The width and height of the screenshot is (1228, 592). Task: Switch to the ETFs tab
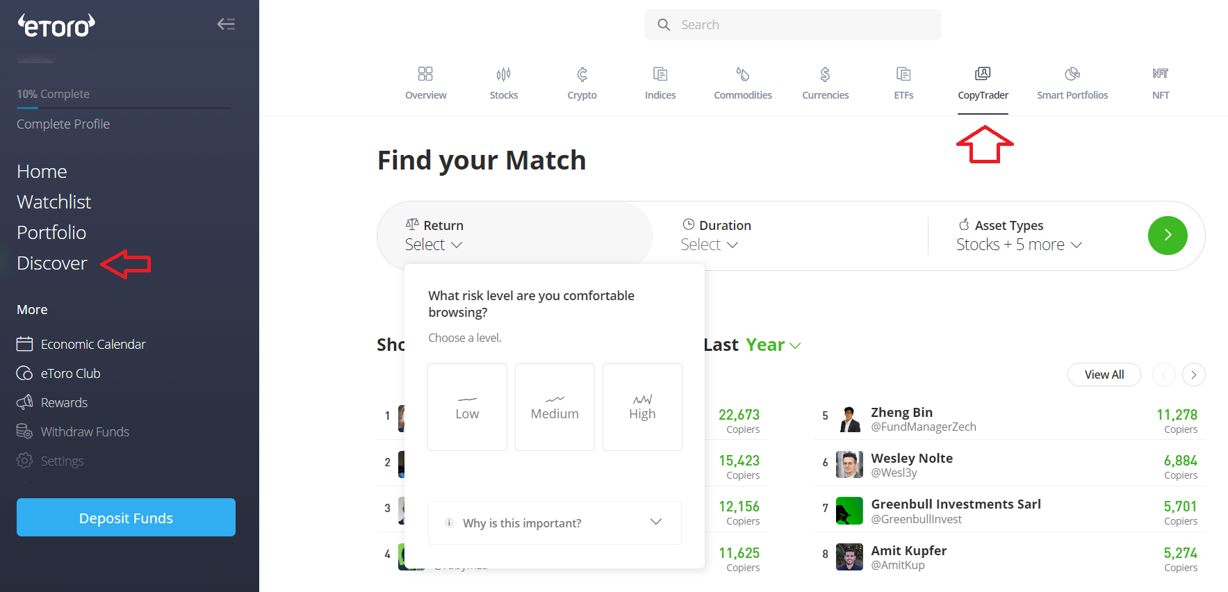point(903,83)
